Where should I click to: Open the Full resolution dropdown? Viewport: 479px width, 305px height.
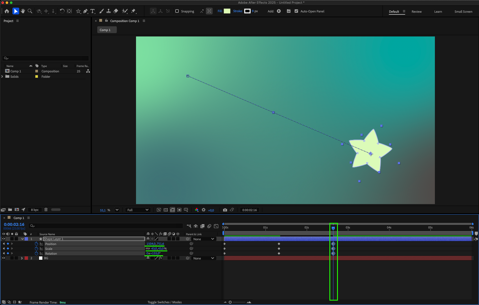(138, 210)
